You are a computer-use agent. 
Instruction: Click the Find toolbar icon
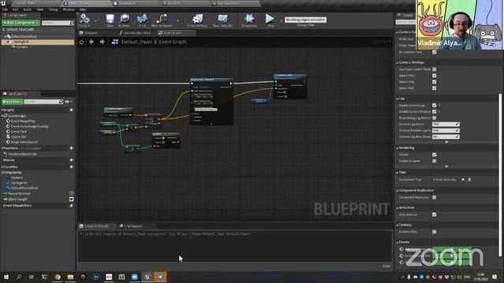142,19
